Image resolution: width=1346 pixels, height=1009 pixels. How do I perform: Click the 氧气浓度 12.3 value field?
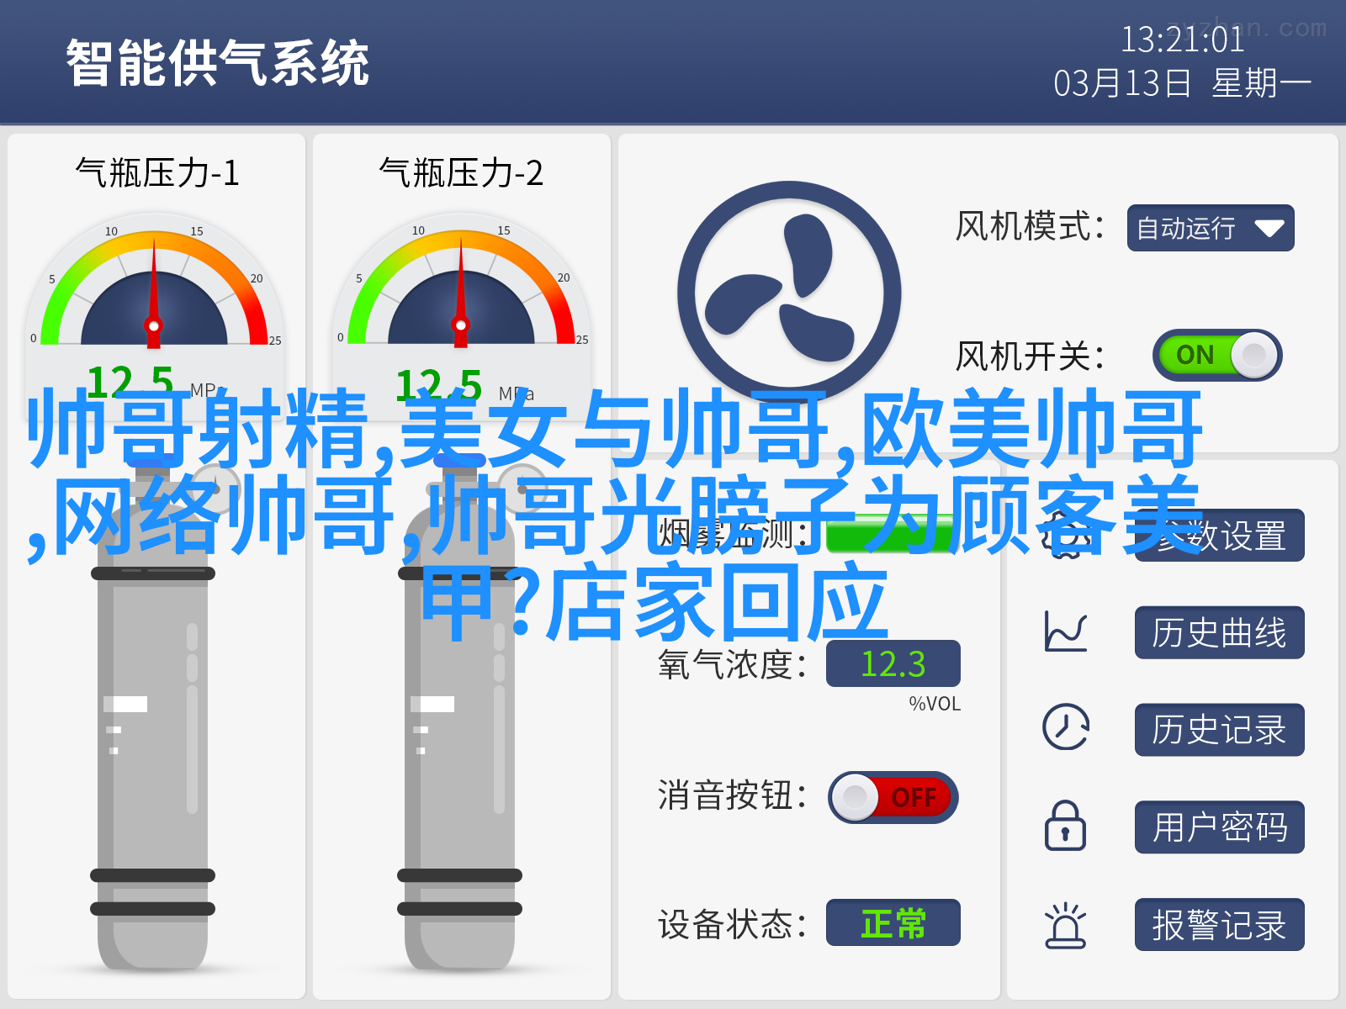point(893,663)
